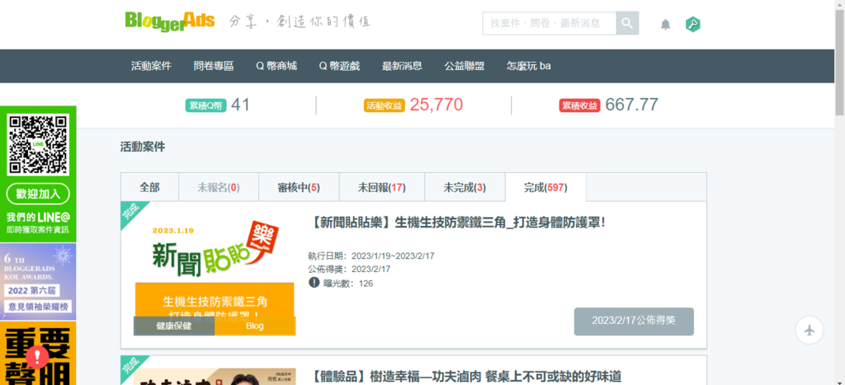This screenshot has width=845, height=385.
Task: Switch to the 全部 tab
Action: [x=150, y=187]
